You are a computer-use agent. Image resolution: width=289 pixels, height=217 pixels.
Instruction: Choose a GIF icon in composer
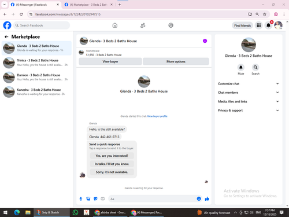coord(103,198)
